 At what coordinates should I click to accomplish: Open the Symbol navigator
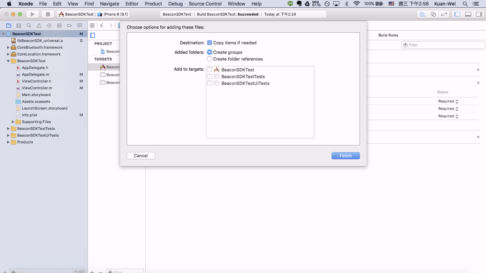point(19,25)
